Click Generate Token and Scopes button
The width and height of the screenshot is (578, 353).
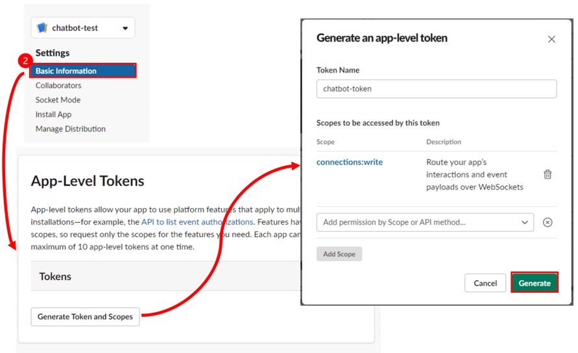click(85, 317)
